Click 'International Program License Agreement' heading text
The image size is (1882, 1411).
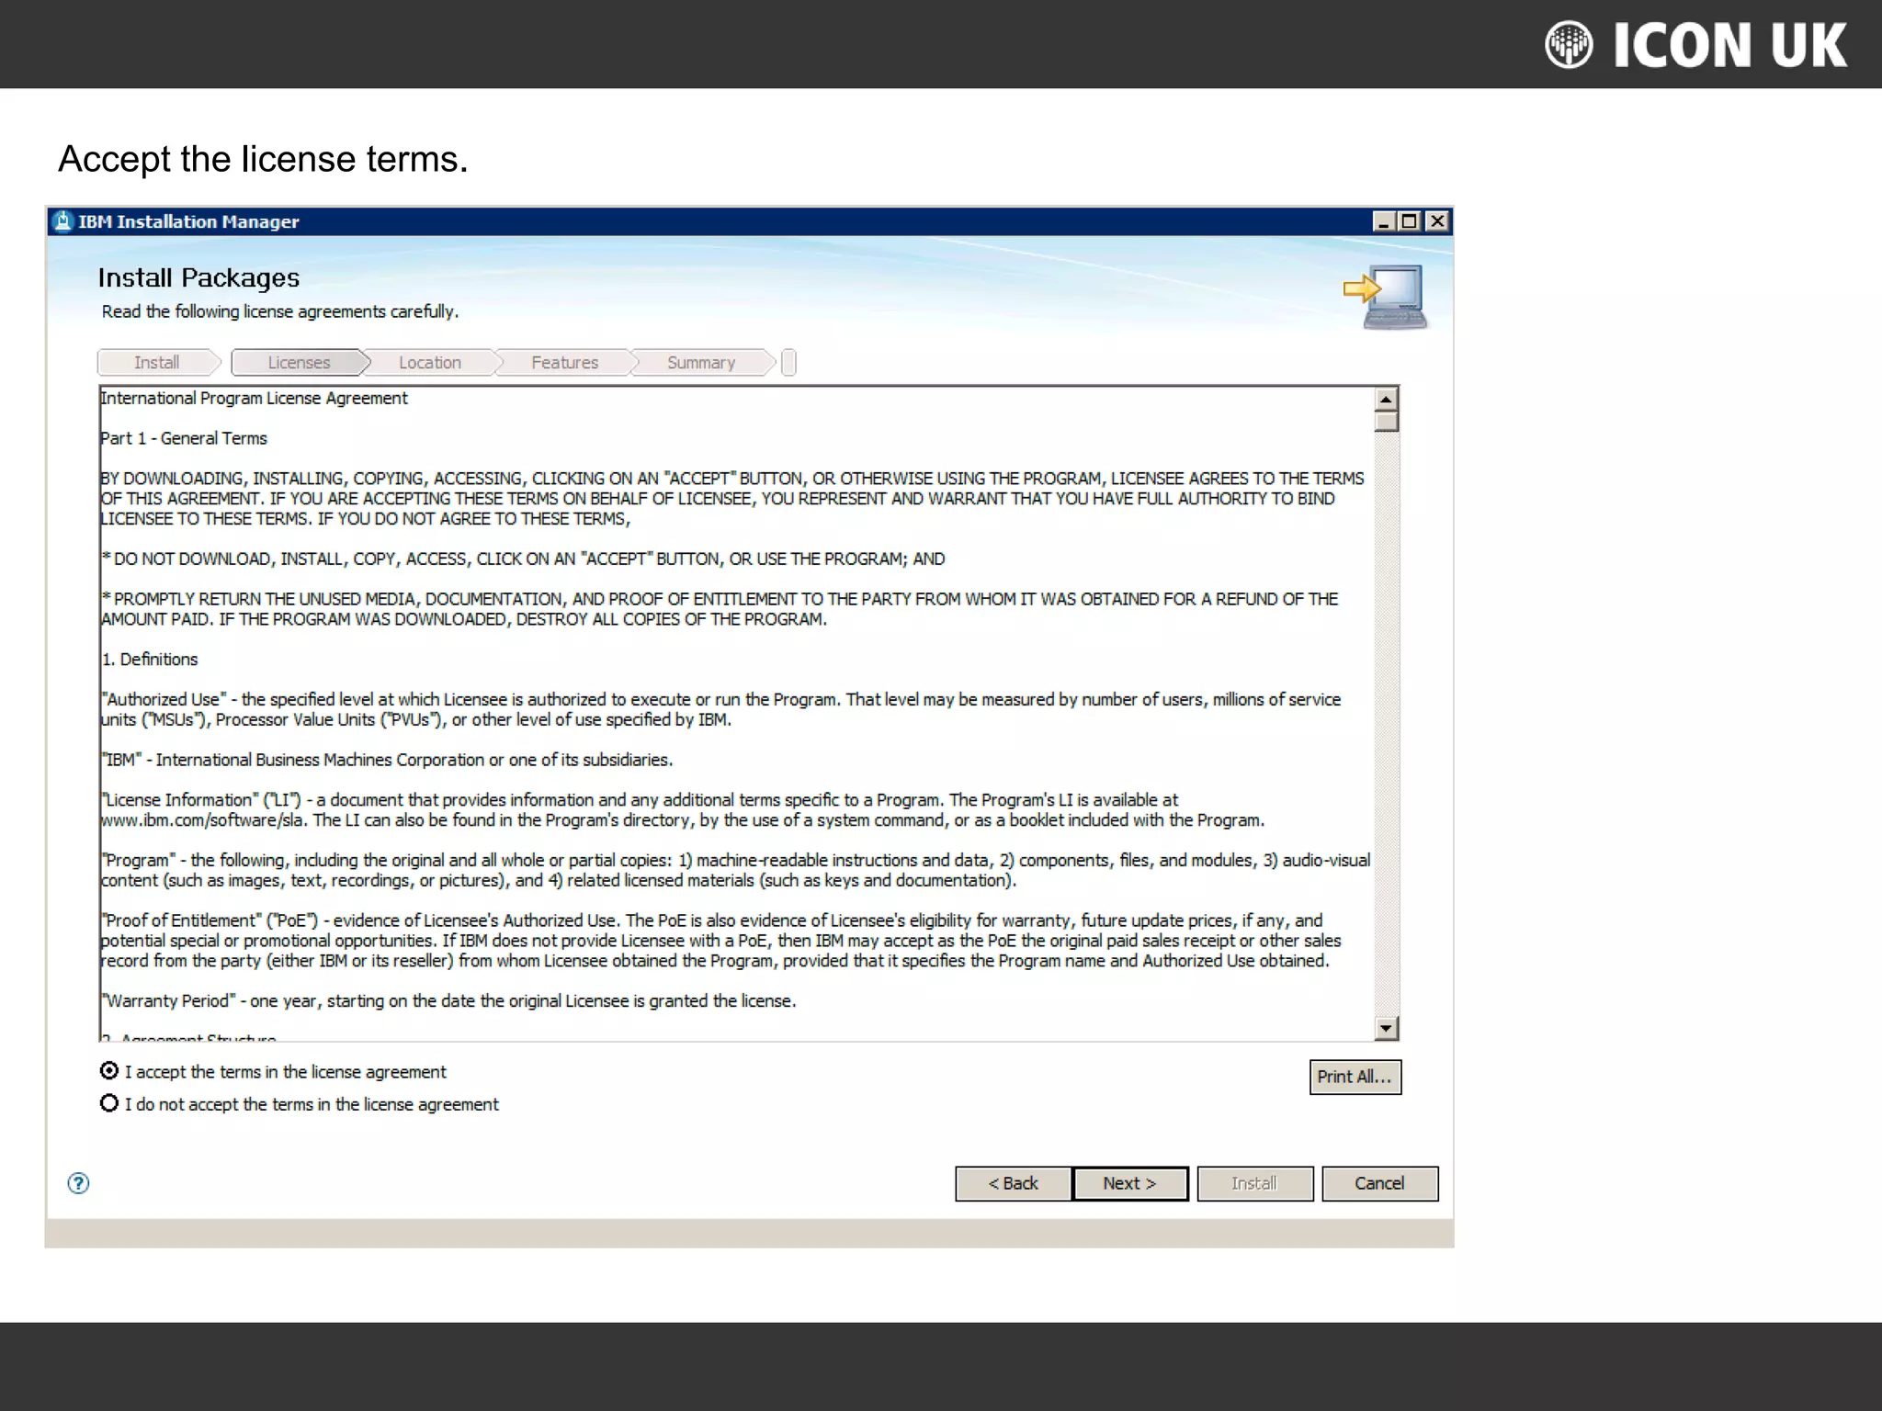pyautogui.click(x=254, y=398)
